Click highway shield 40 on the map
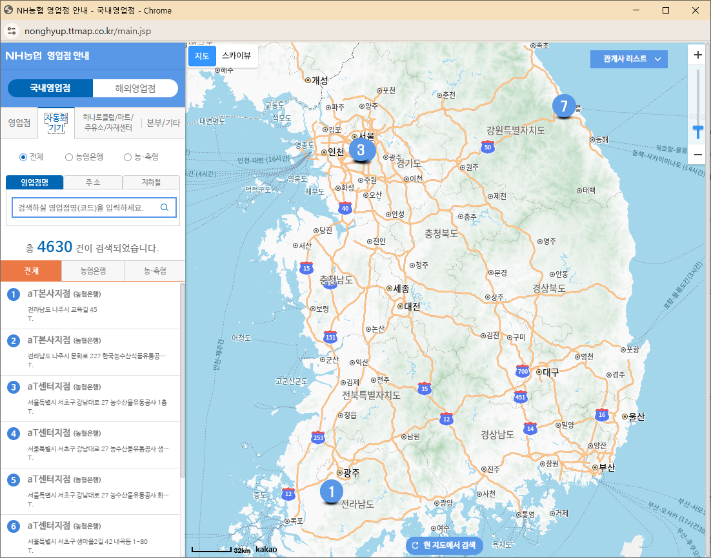This screenshot has height=558, width=711. [345, 208]
